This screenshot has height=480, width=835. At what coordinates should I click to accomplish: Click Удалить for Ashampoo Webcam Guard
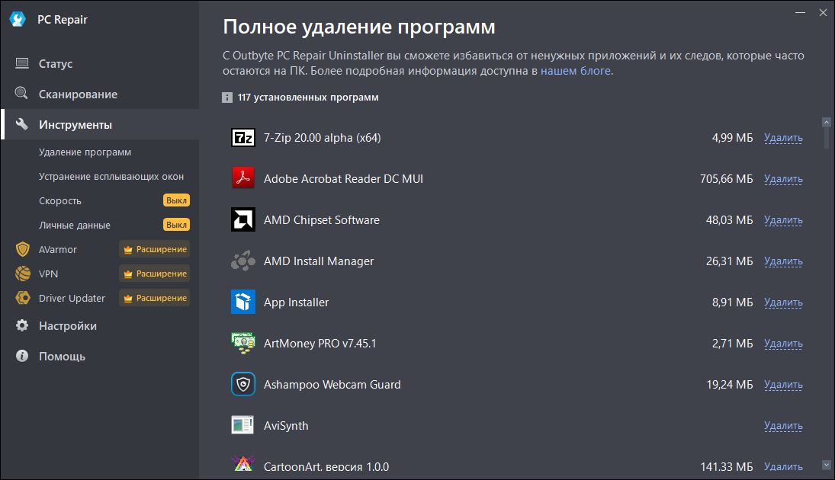coord(783,384)
